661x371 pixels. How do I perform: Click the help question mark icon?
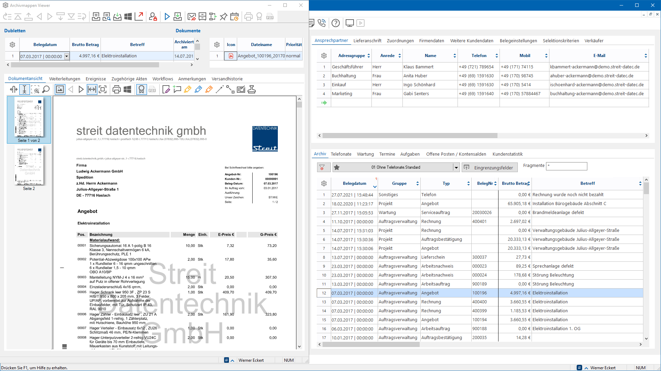pyautogui.click(x=336, y=23)
